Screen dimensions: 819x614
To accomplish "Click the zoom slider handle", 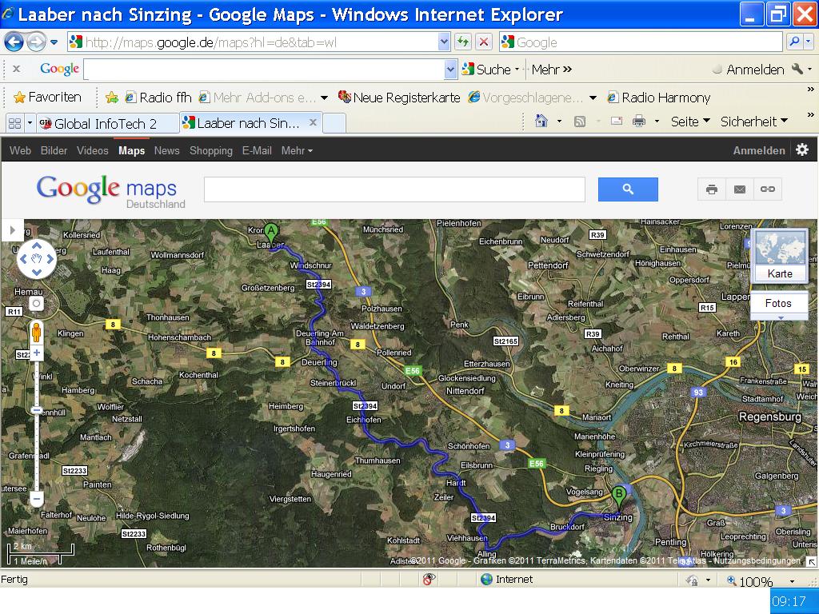I will pyautogui.click(x=36, y=410).
